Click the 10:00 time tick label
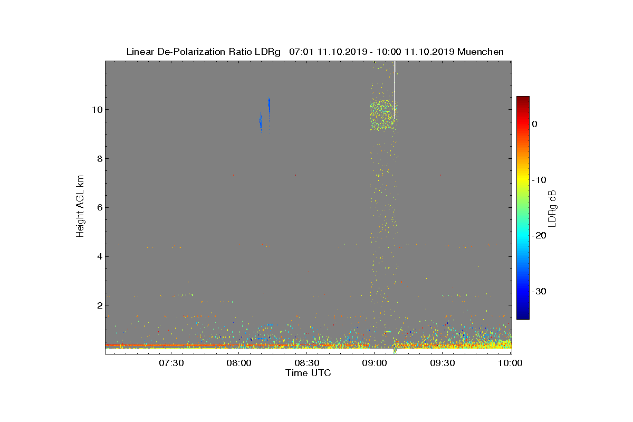This screenshot has height=422, width=633. click(x=510, y=363)
